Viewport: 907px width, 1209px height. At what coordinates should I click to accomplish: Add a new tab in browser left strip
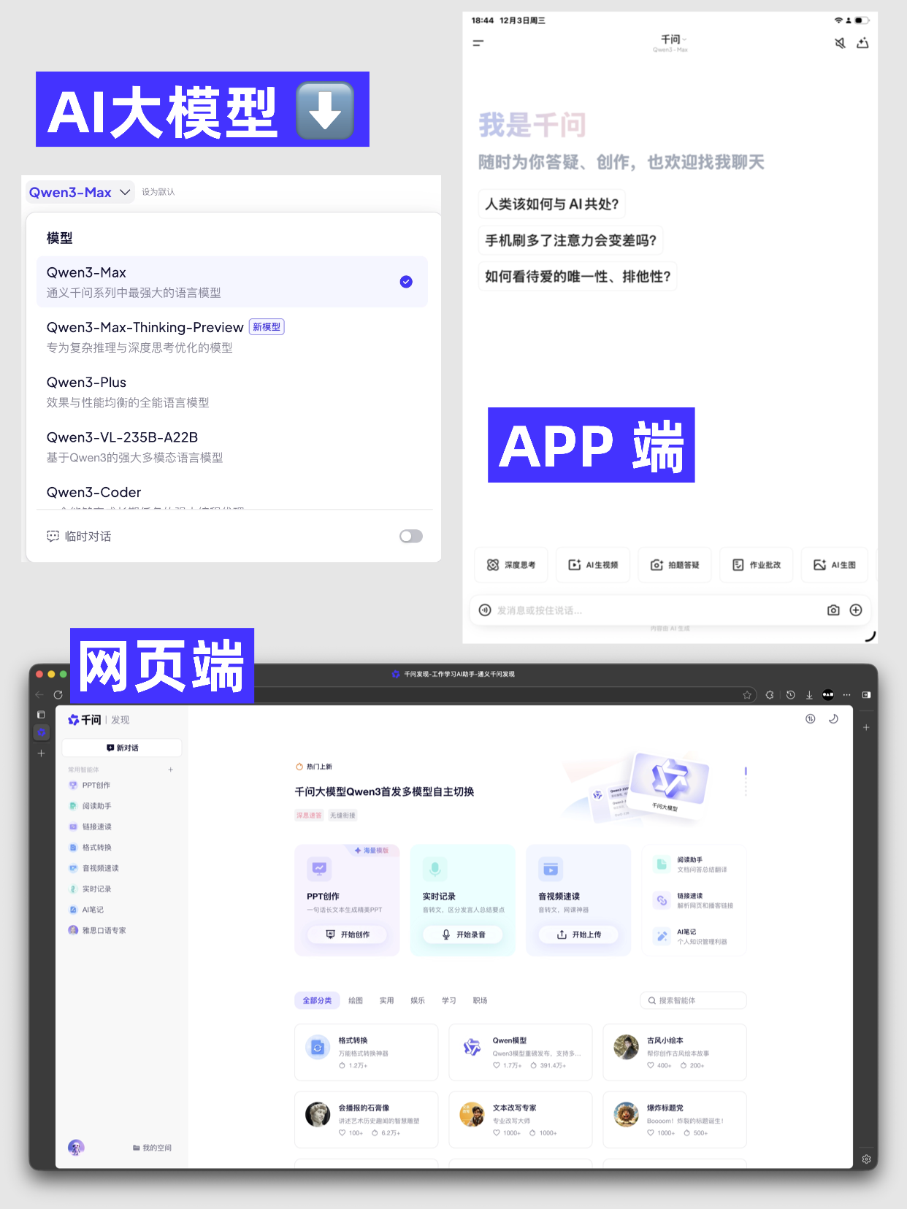pos(41,753)
